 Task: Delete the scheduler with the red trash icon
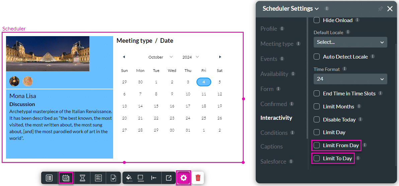tap(198, 178)
